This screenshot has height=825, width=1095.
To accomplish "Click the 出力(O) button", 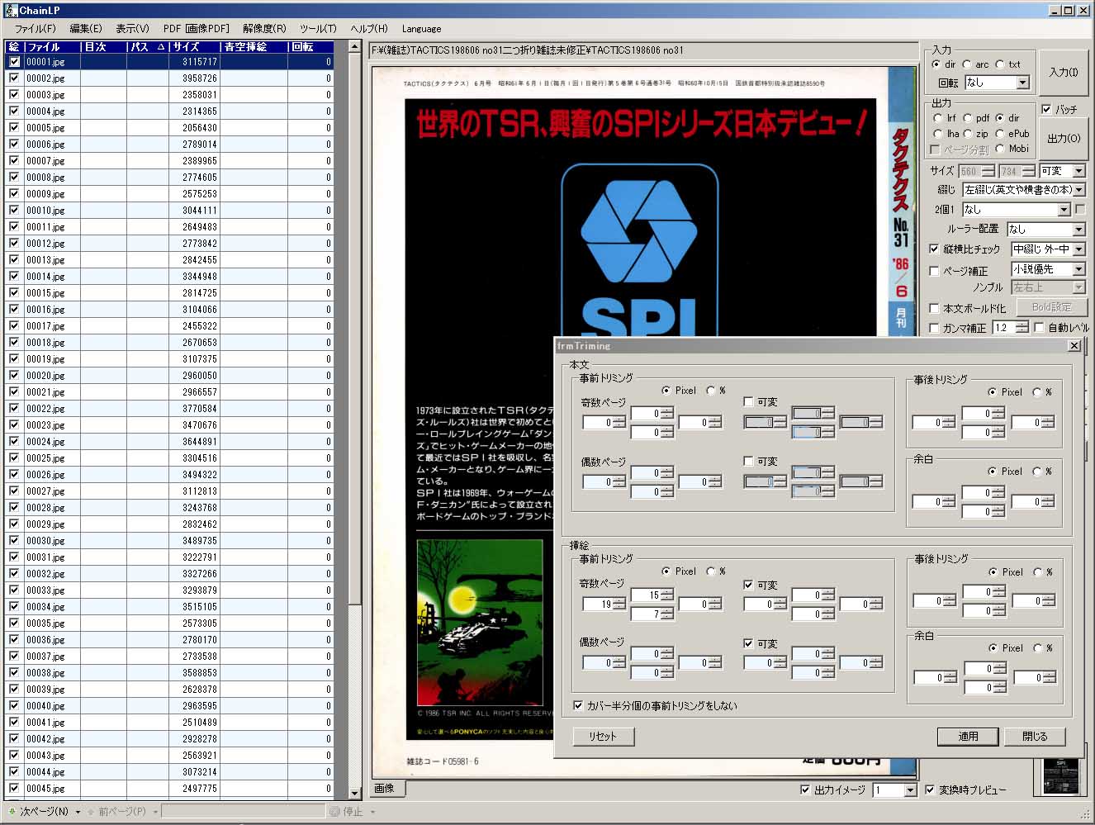I will click(1064, 138).
